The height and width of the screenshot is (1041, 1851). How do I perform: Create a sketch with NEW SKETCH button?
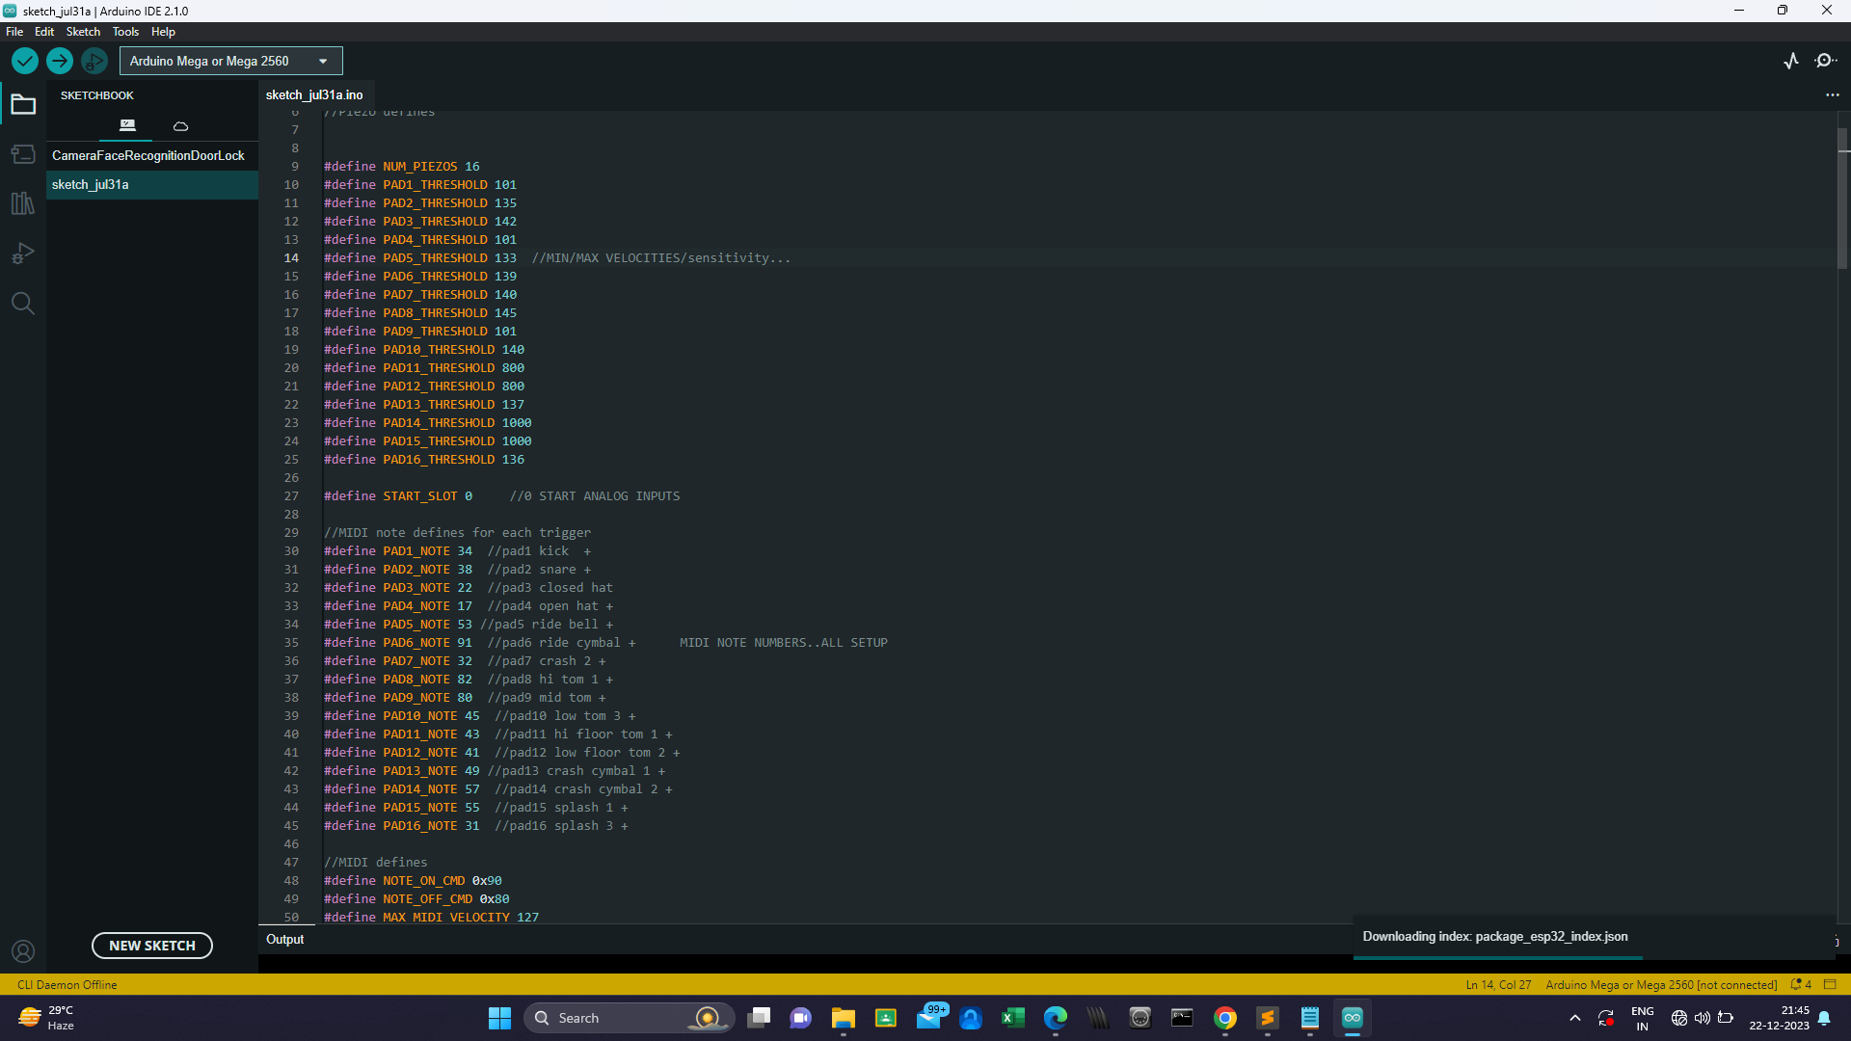point(152,946)
